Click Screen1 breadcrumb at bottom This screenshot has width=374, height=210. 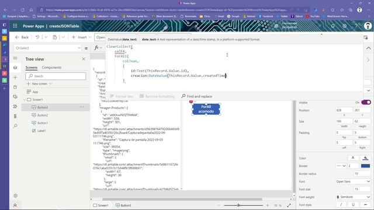coord(101,205)
